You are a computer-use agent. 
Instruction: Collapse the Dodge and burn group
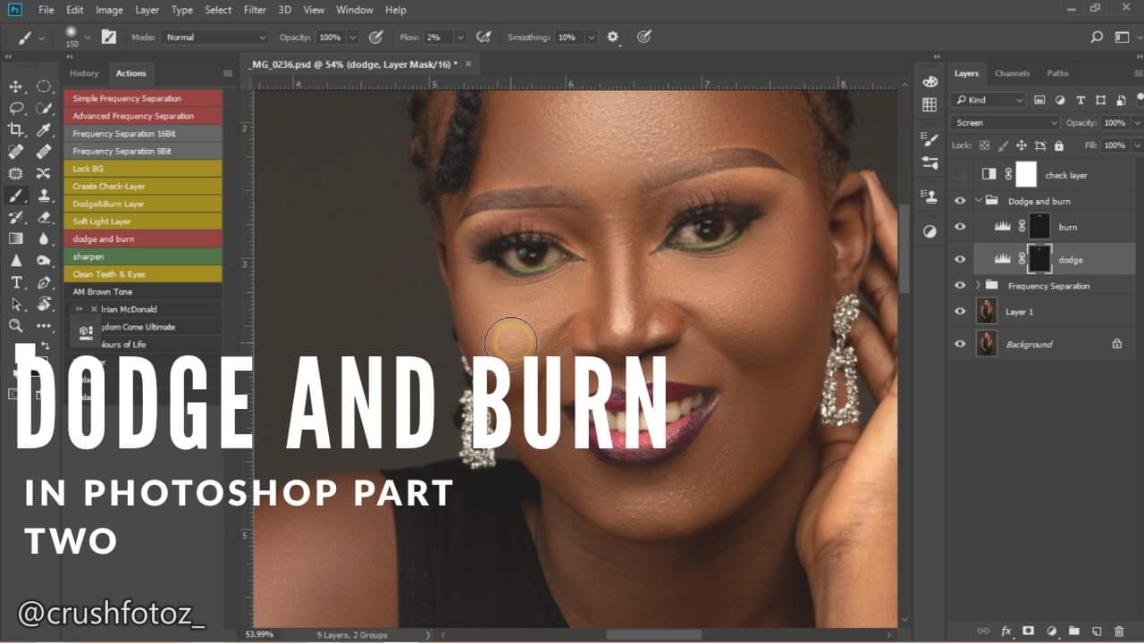click(x=979, y=201)
